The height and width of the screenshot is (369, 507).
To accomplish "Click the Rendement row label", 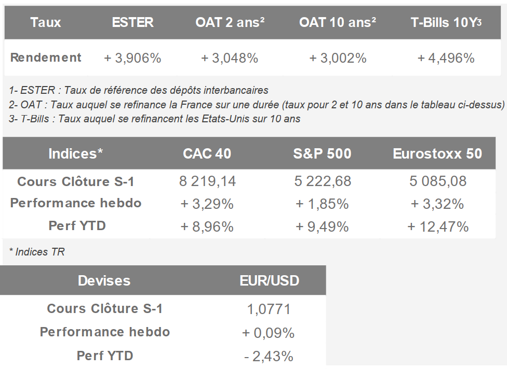I will 46,58.
